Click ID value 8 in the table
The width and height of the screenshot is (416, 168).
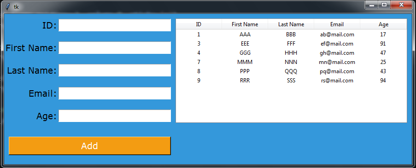[199, 71]
